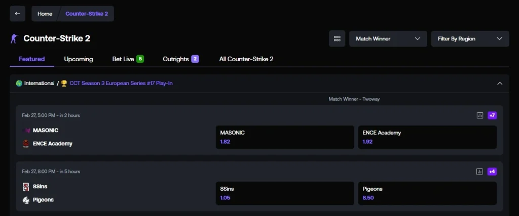This screenshot has height=216, width=519.
Task: Open the 8Sins team name in the match list
Action: click(40, 187)
